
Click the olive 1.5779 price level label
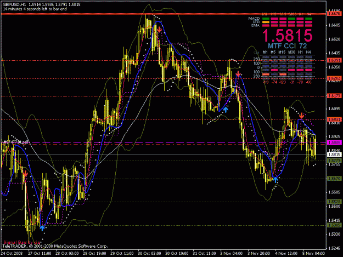(334, 161)
